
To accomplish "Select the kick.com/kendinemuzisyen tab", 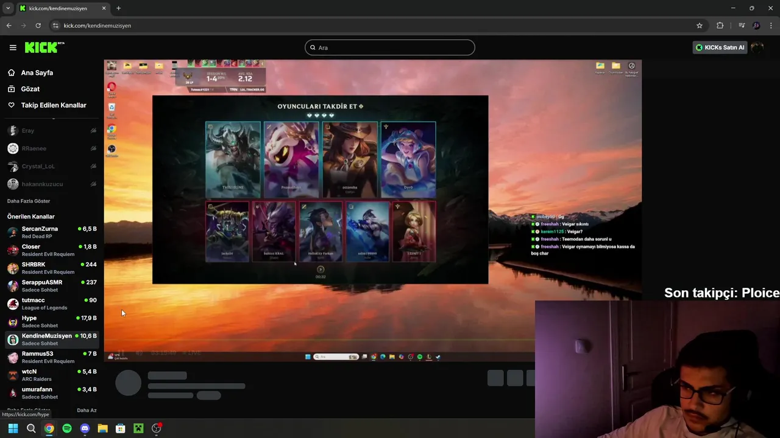I will pyautogui.click(x=63, y=9).
